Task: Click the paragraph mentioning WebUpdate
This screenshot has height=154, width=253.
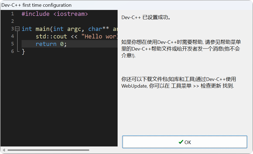Action: click(179, 83)
